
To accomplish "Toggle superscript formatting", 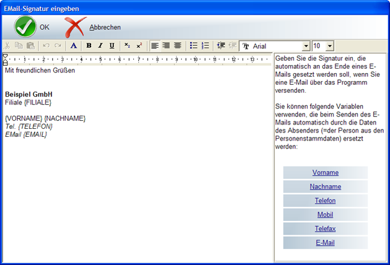I will (139, 46).
